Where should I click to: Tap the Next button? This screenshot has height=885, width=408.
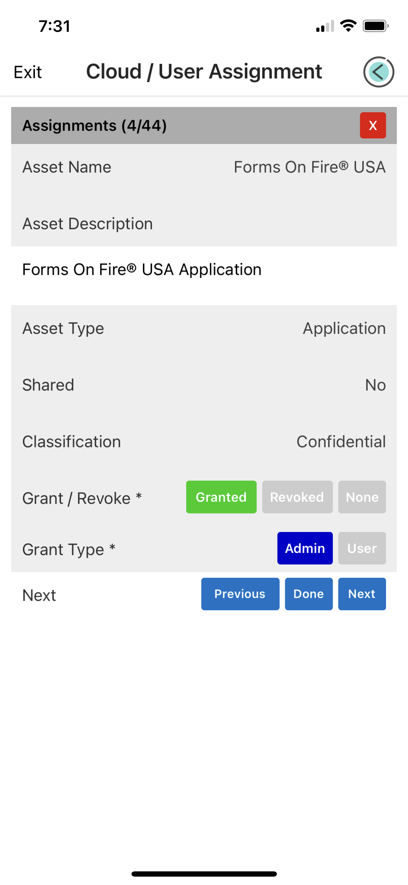tap(362, 594)
